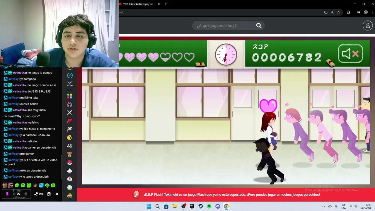This screenshot has width=375, height=211.
Task: Open the teddy bear category icon
Action: click(70, 154)
